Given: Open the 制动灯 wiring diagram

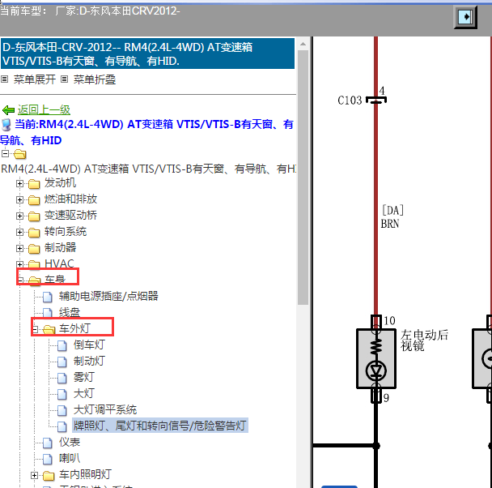Looking at the screenshot, I should click(x=90, y=361).
